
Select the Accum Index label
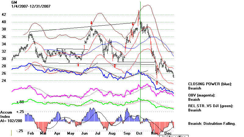tap(6, 114)
